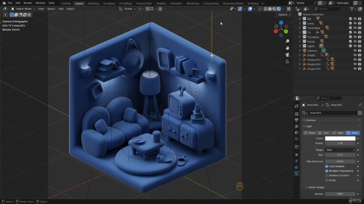
Task: Exclude the BG collection via its checkbox
Action: (350, 19)
